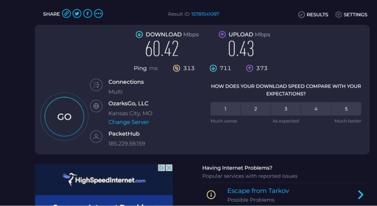This screenshot has height=206, width=377.
Task: Click the Change Server link
Action: coord(129,122)
